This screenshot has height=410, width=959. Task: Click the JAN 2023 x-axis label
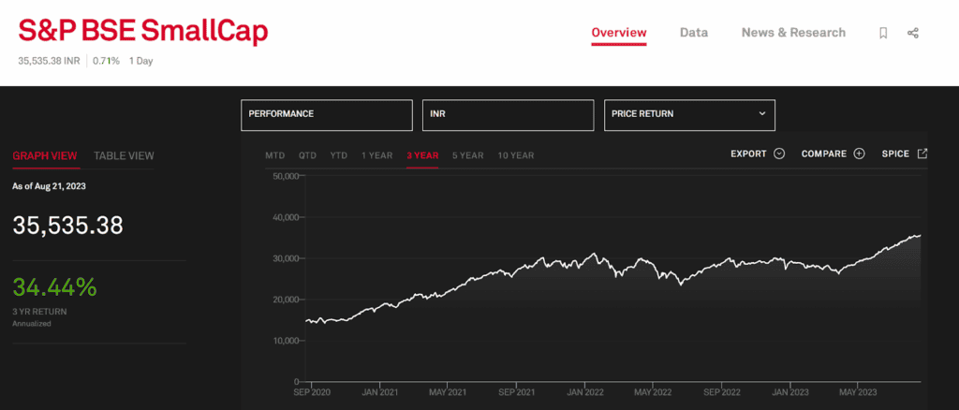tap(790, 391)
